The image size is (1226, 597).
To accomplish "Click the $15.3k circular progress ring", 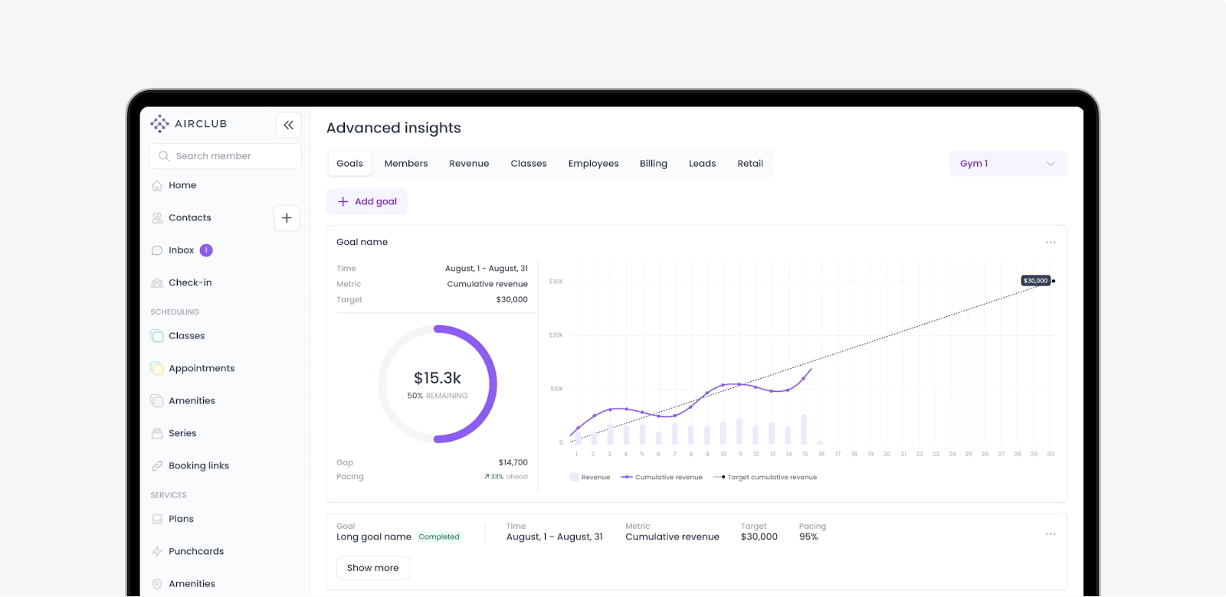I will tap(438, 384).
